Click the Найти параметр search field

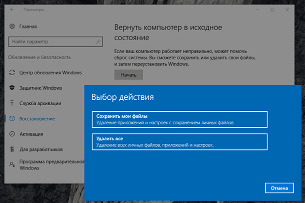coord(55,42)
